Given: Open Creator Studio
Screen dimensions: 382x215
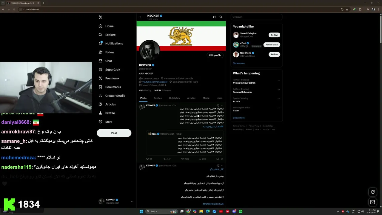Looking at the screenshot, I should coord(112,96).
